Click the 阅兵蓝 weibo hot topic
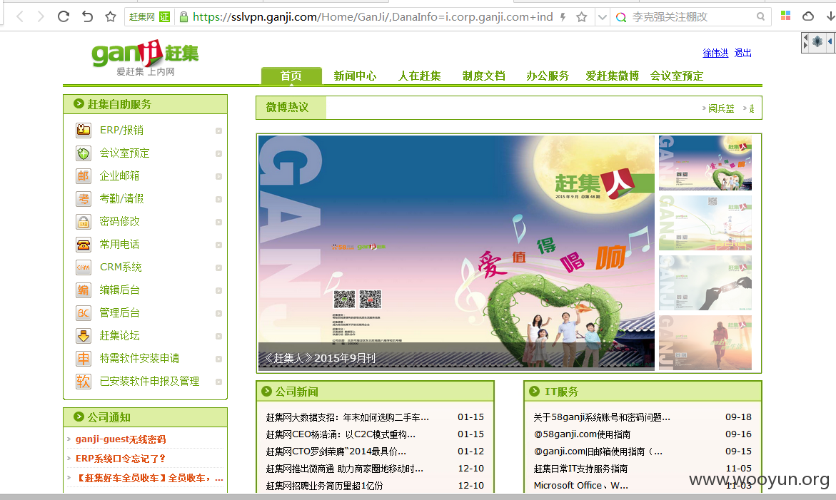The height and width of the screenshot is (500, 836). (x=721, y=108)
